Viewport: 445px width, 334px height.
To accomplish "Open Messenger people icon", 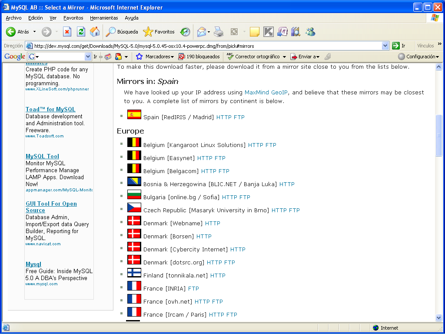I will [310, 32].
